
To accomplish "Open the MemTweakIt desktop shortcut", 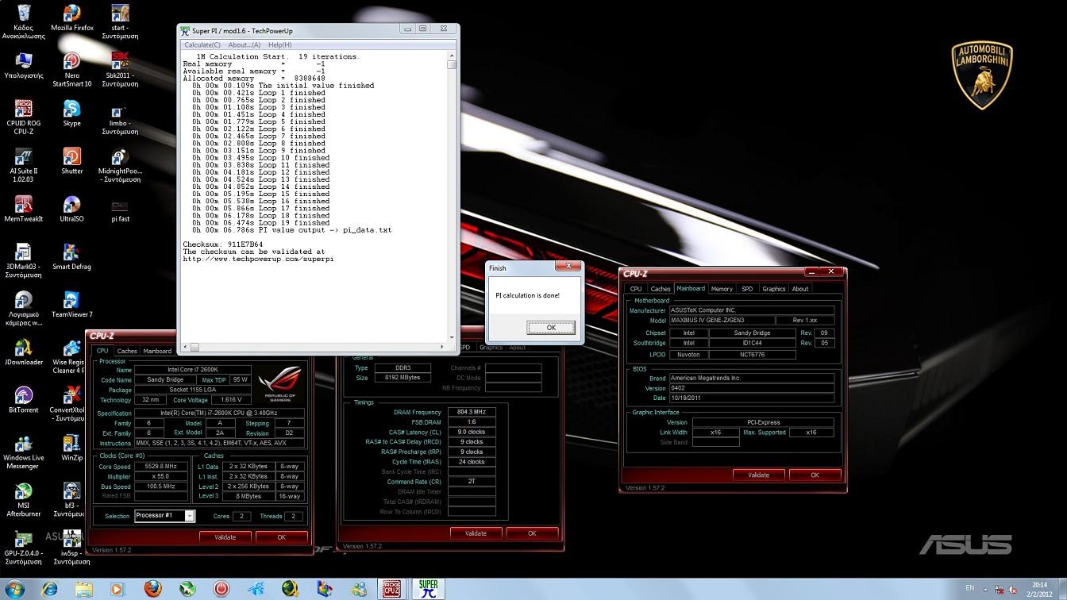I will [24, 209].
